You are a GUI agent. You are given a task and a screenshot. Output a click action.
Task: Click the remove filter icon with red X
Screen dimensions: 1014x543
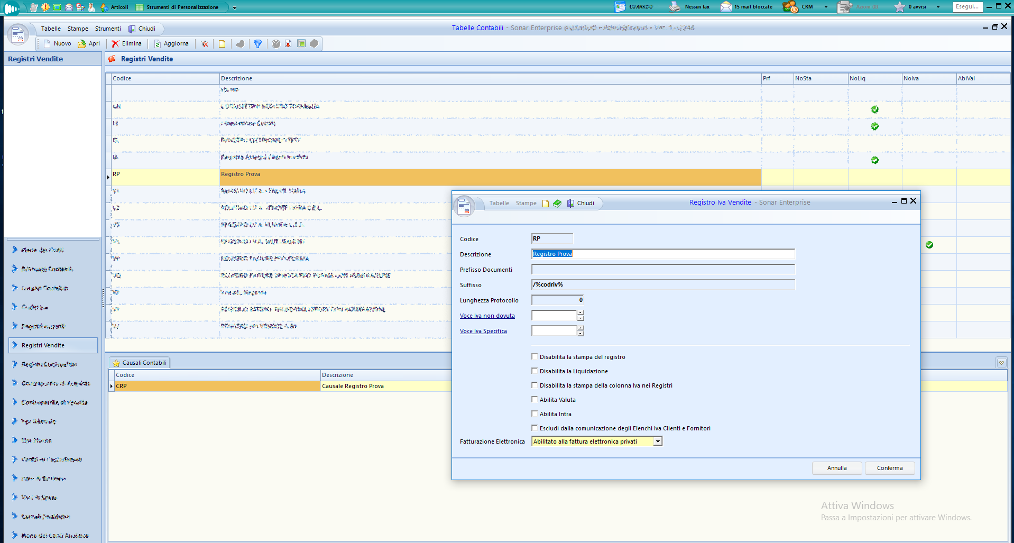[204, 44]
